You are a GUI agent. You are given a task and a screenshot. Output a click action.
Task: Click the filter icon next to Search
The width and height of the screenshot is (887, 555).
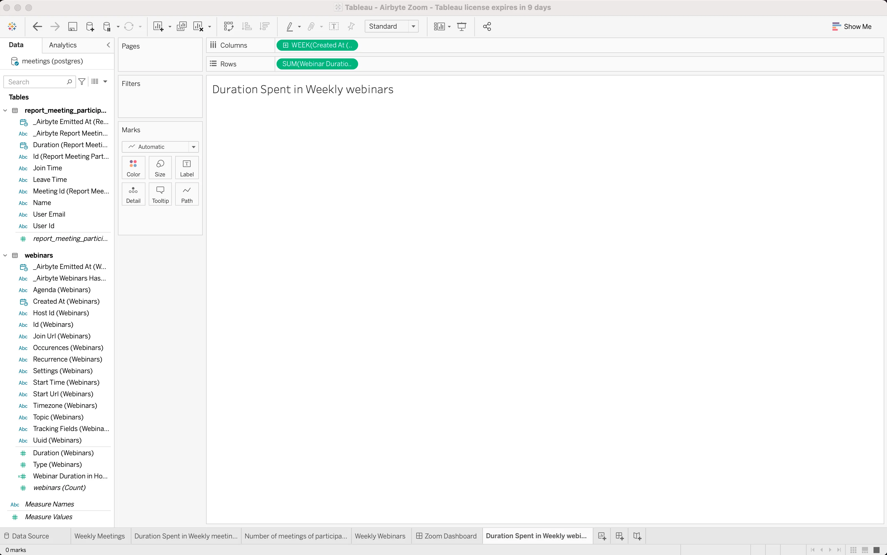(82, 82)
